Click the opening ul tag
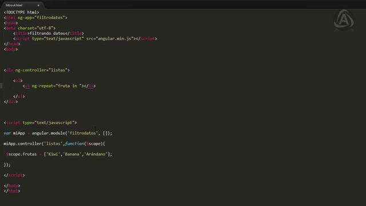 18,81
